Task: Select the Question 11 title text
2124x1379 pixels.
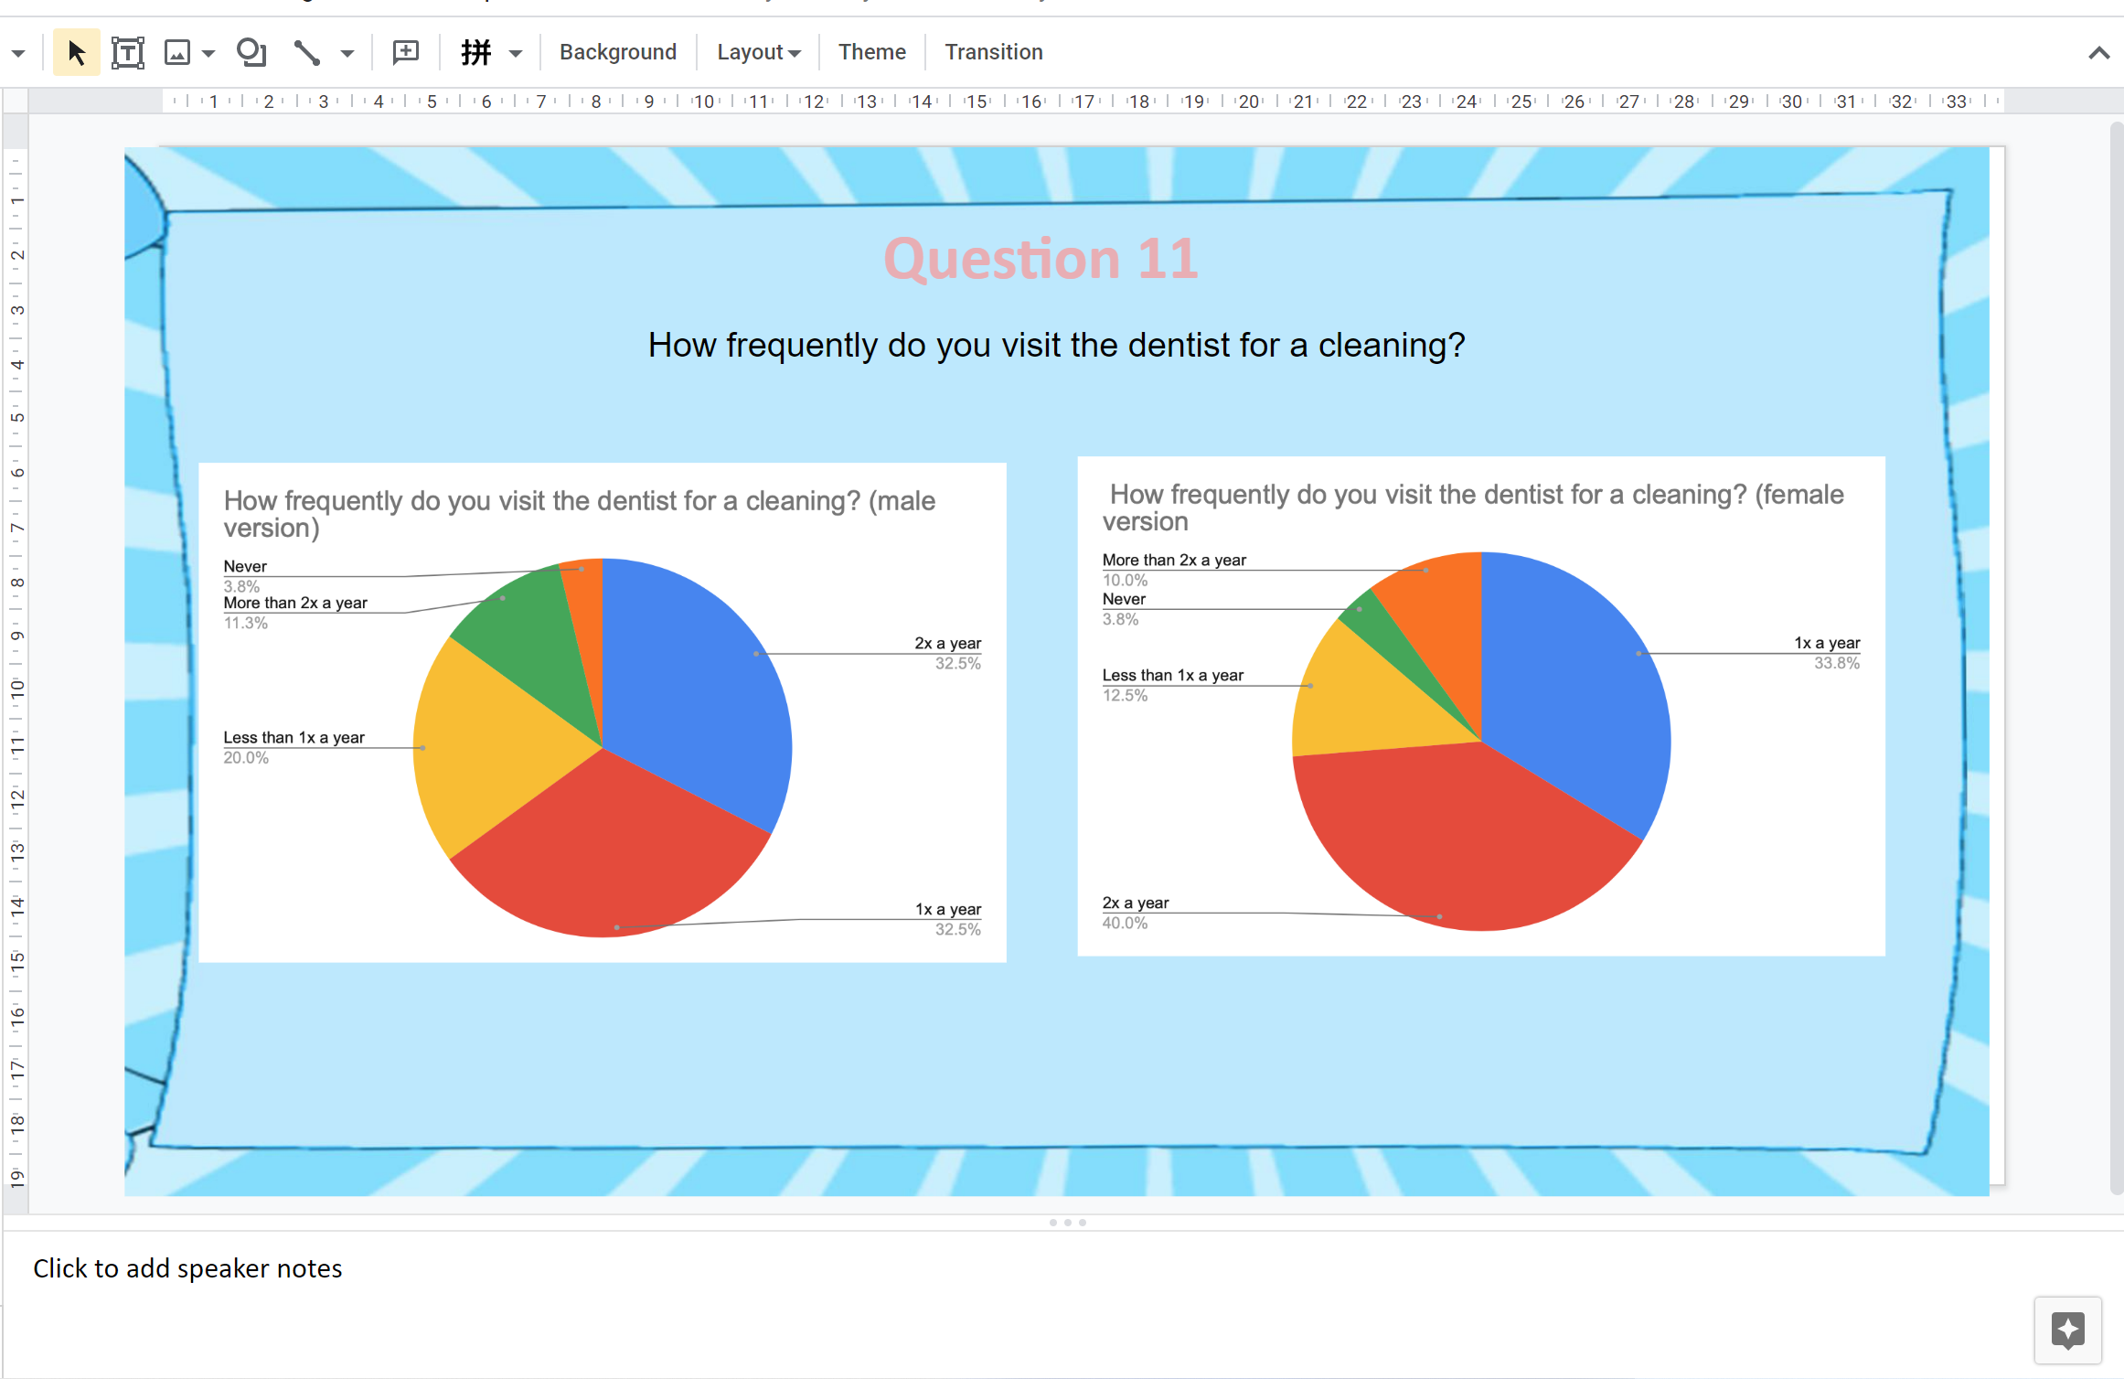Action: [1041, 259]
